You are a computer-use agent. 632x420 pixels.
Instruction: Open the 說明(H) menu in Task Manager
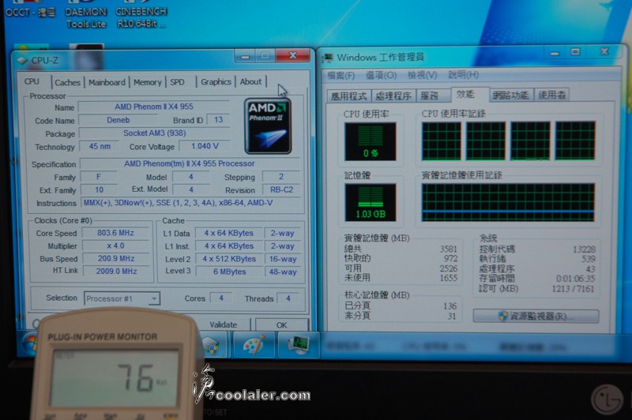click(x=464, y=74)
